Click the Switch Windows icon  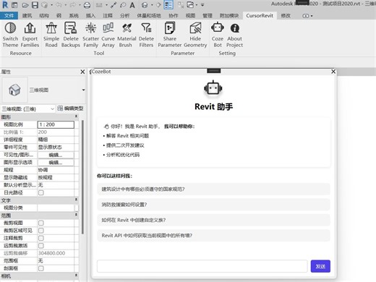click(190, 5)
